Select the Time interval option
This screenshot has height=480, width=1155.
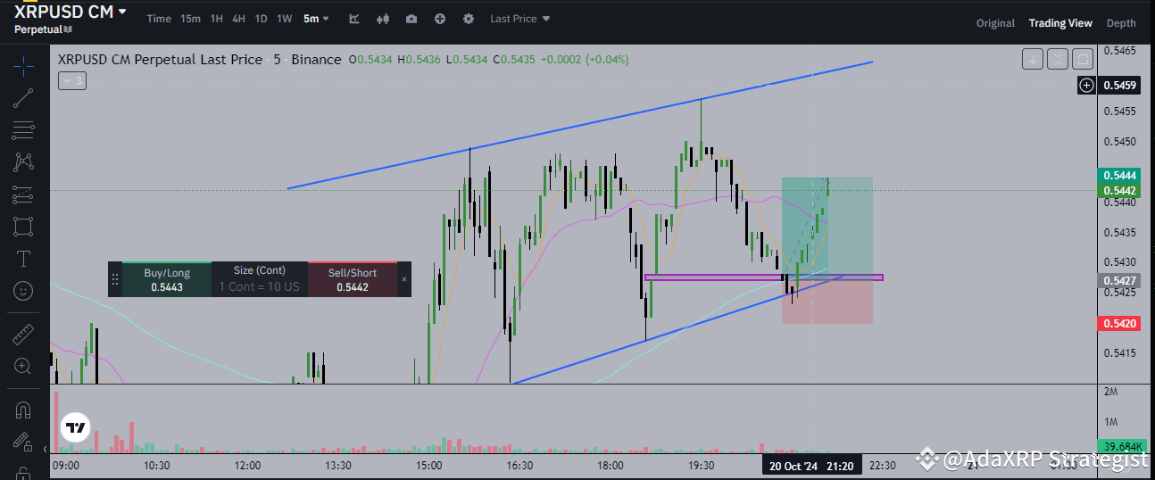159,19
